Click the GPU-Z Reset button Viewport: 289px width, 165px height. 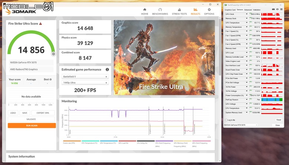[279, 120]
